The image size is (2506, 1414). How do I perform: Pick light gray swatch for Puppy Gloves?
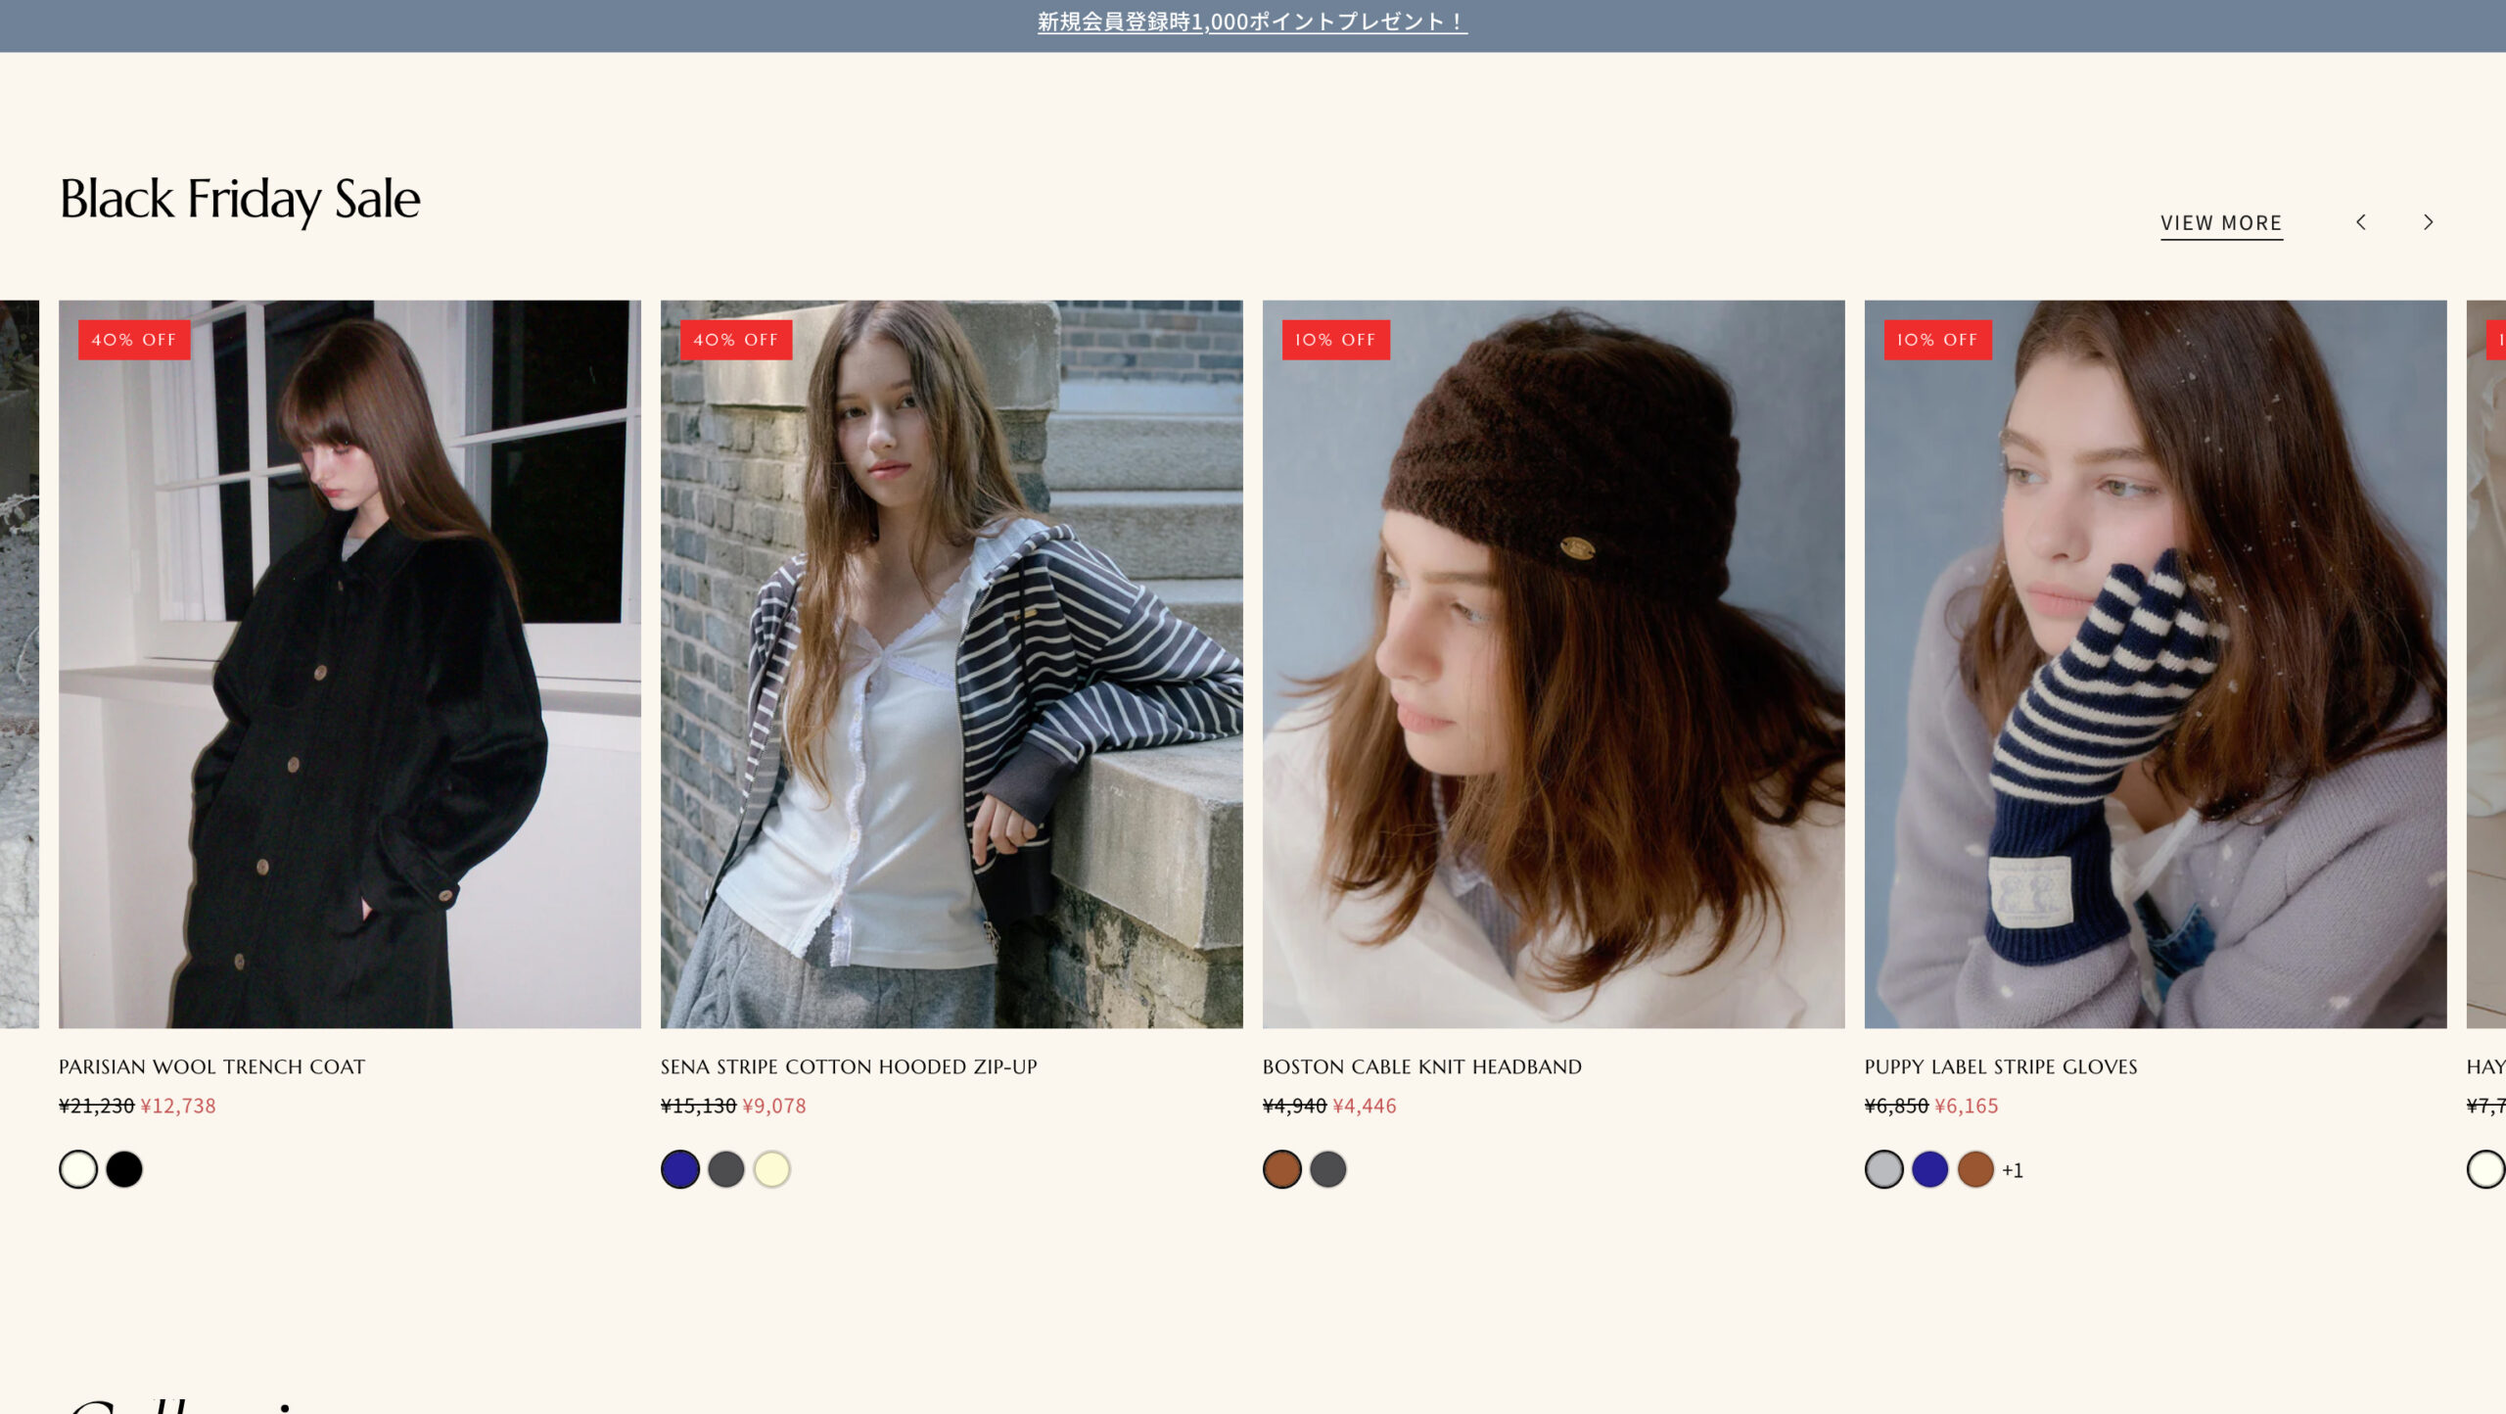(x=1884, y=1169)
